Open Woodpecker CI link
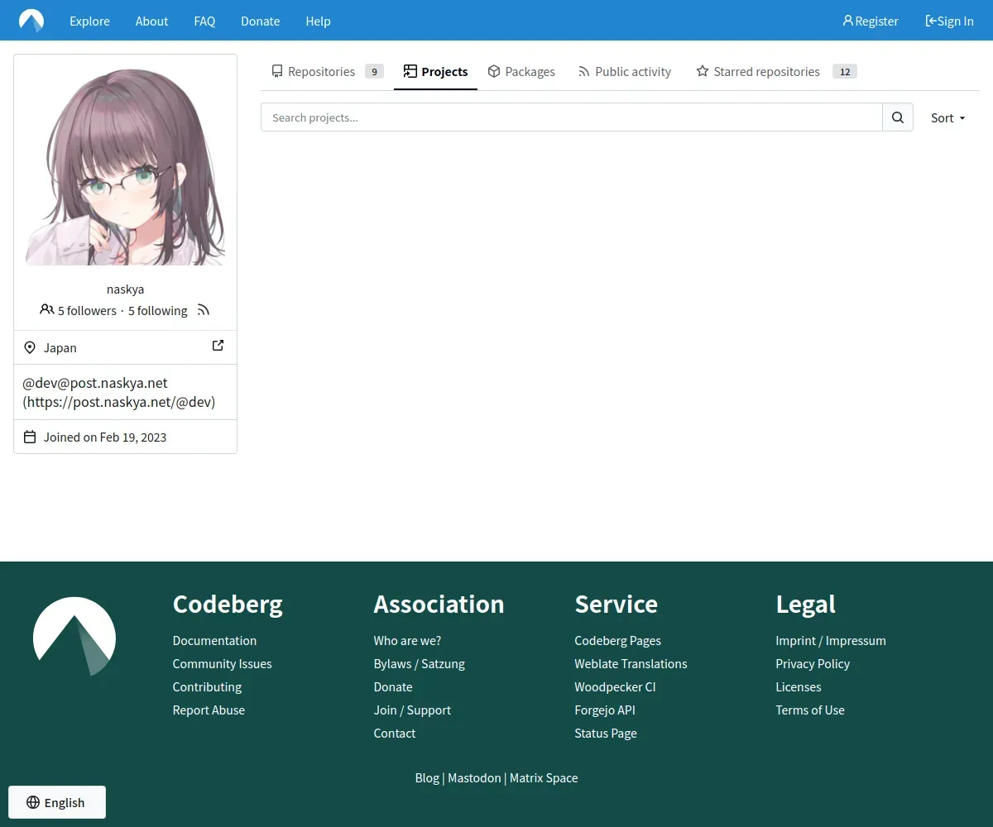The image size is (993, 827). click(x=615, y=686)
